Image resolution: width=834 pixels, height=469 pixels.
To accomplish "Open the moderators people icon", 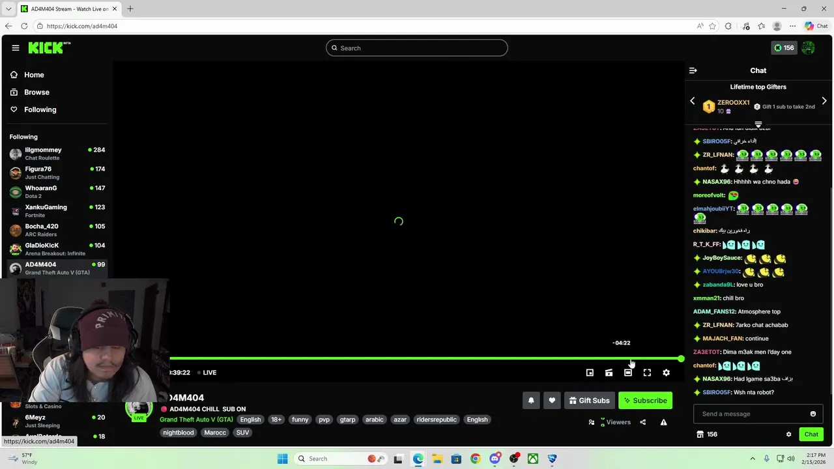I will [x=592, y=422].
